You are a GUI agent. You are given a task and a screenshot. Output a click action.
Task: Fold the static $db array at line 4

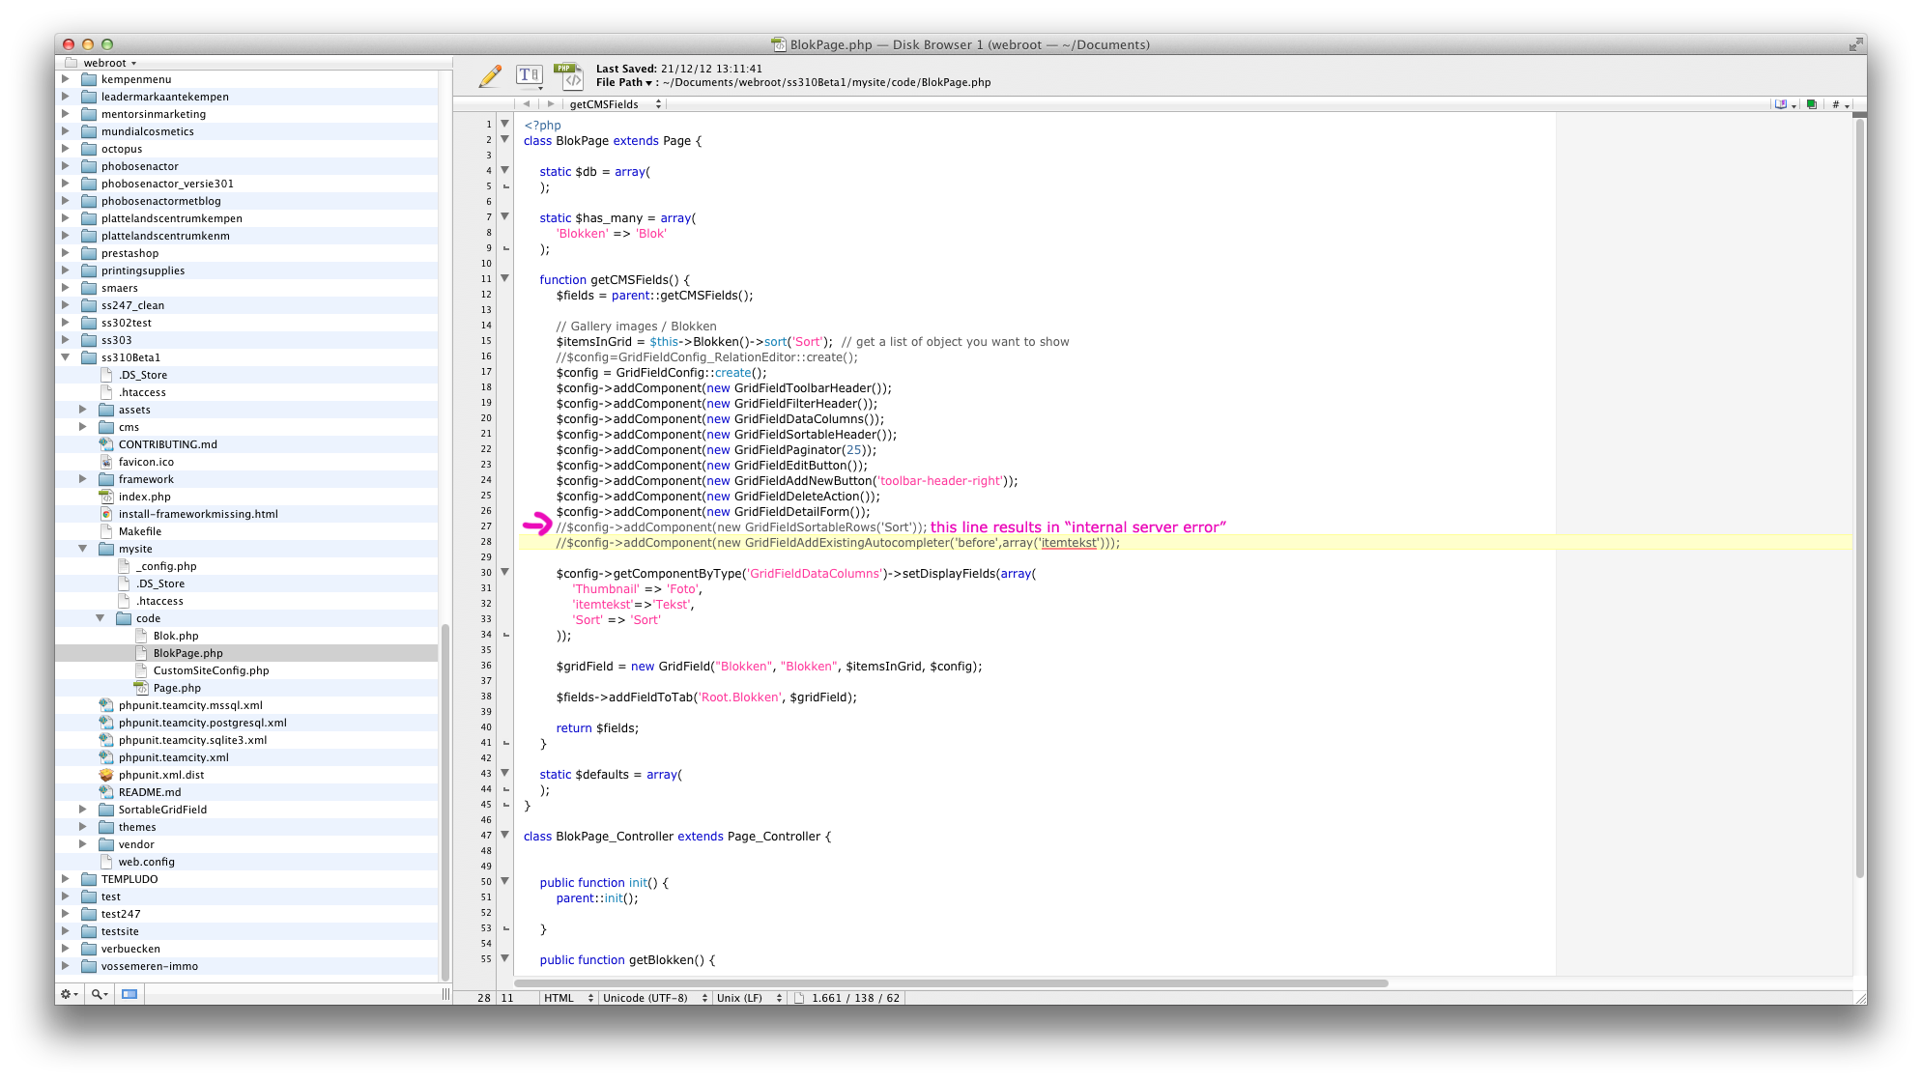504,171
